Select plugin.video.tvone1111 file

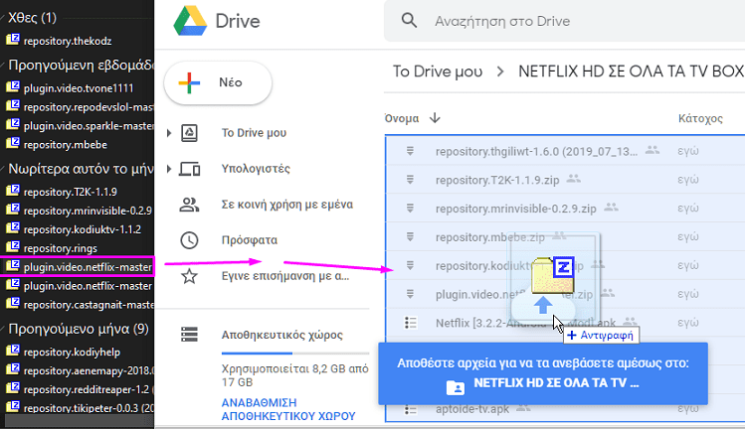[x=79, y=88]
